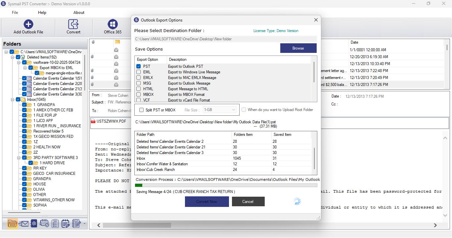The height and width of the screenshot is (238, 452).
Task: Click the RR KEY folder icon
Action: 30,168
